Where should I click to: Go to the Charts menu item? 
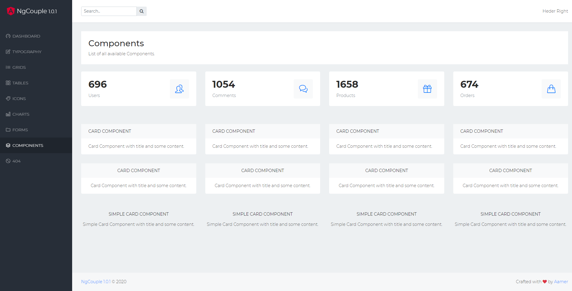36,114
